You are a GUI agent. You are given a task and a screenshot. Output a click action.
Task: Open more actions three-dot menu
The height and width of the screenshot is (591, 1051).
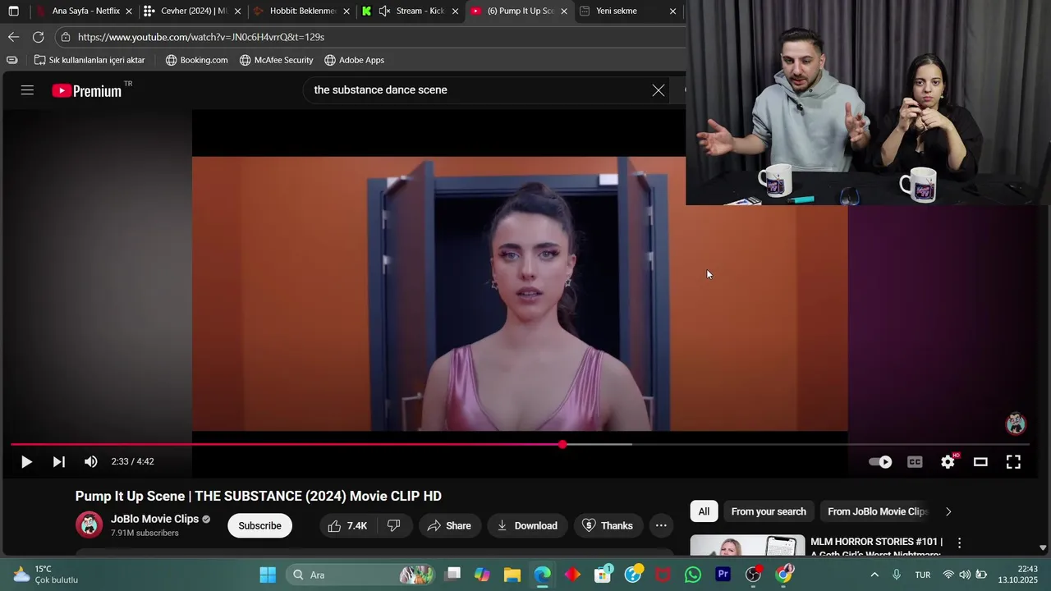661,526
